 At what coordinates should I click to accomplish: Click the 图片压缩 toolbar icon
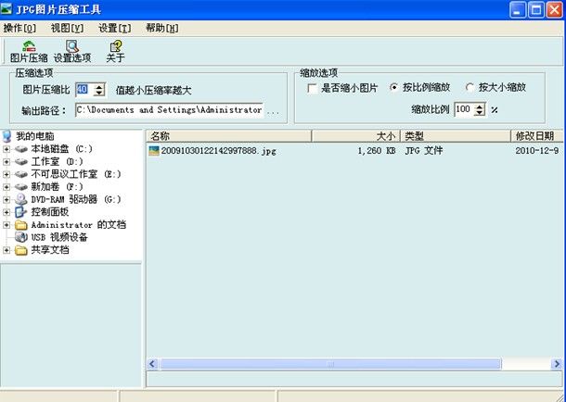tap(29, 46)
